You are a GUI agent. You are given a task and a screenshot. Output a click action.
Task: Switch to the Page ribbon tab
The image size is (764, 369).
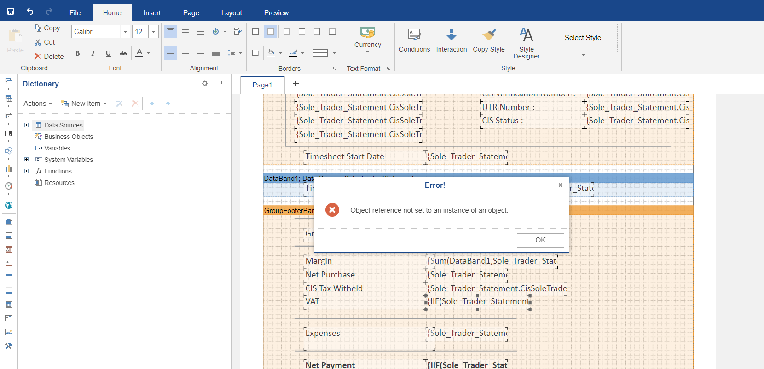coord(191,12)
